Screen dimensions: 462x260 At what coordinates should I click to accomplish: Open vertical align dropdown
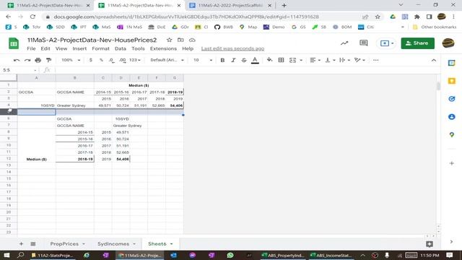pyautogui.click(x=330, y=60)
